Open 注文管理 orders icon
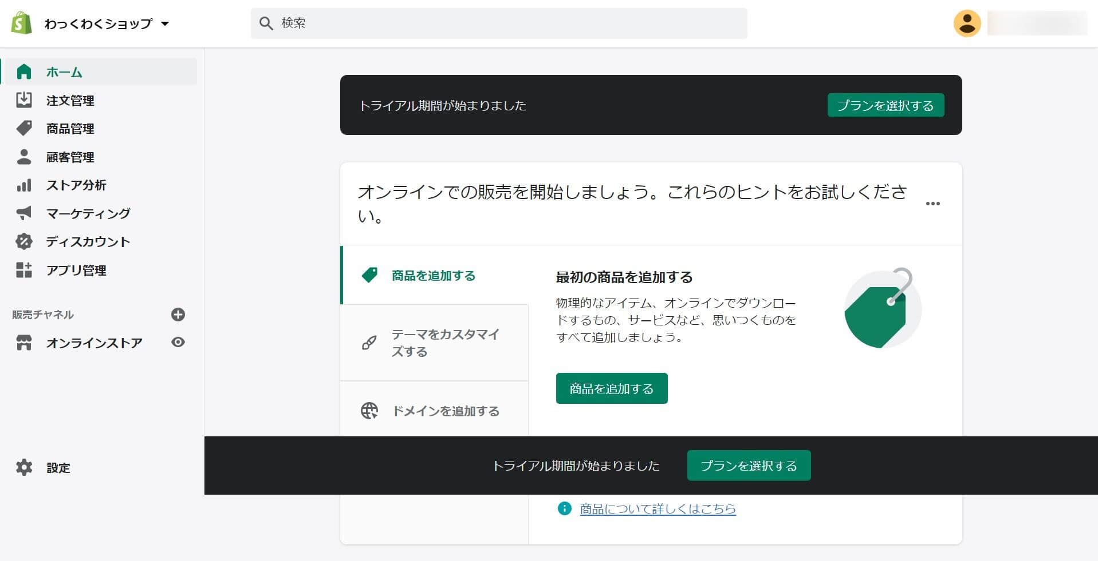This screenshot has width=1098, height=561. tap(24, 100)
